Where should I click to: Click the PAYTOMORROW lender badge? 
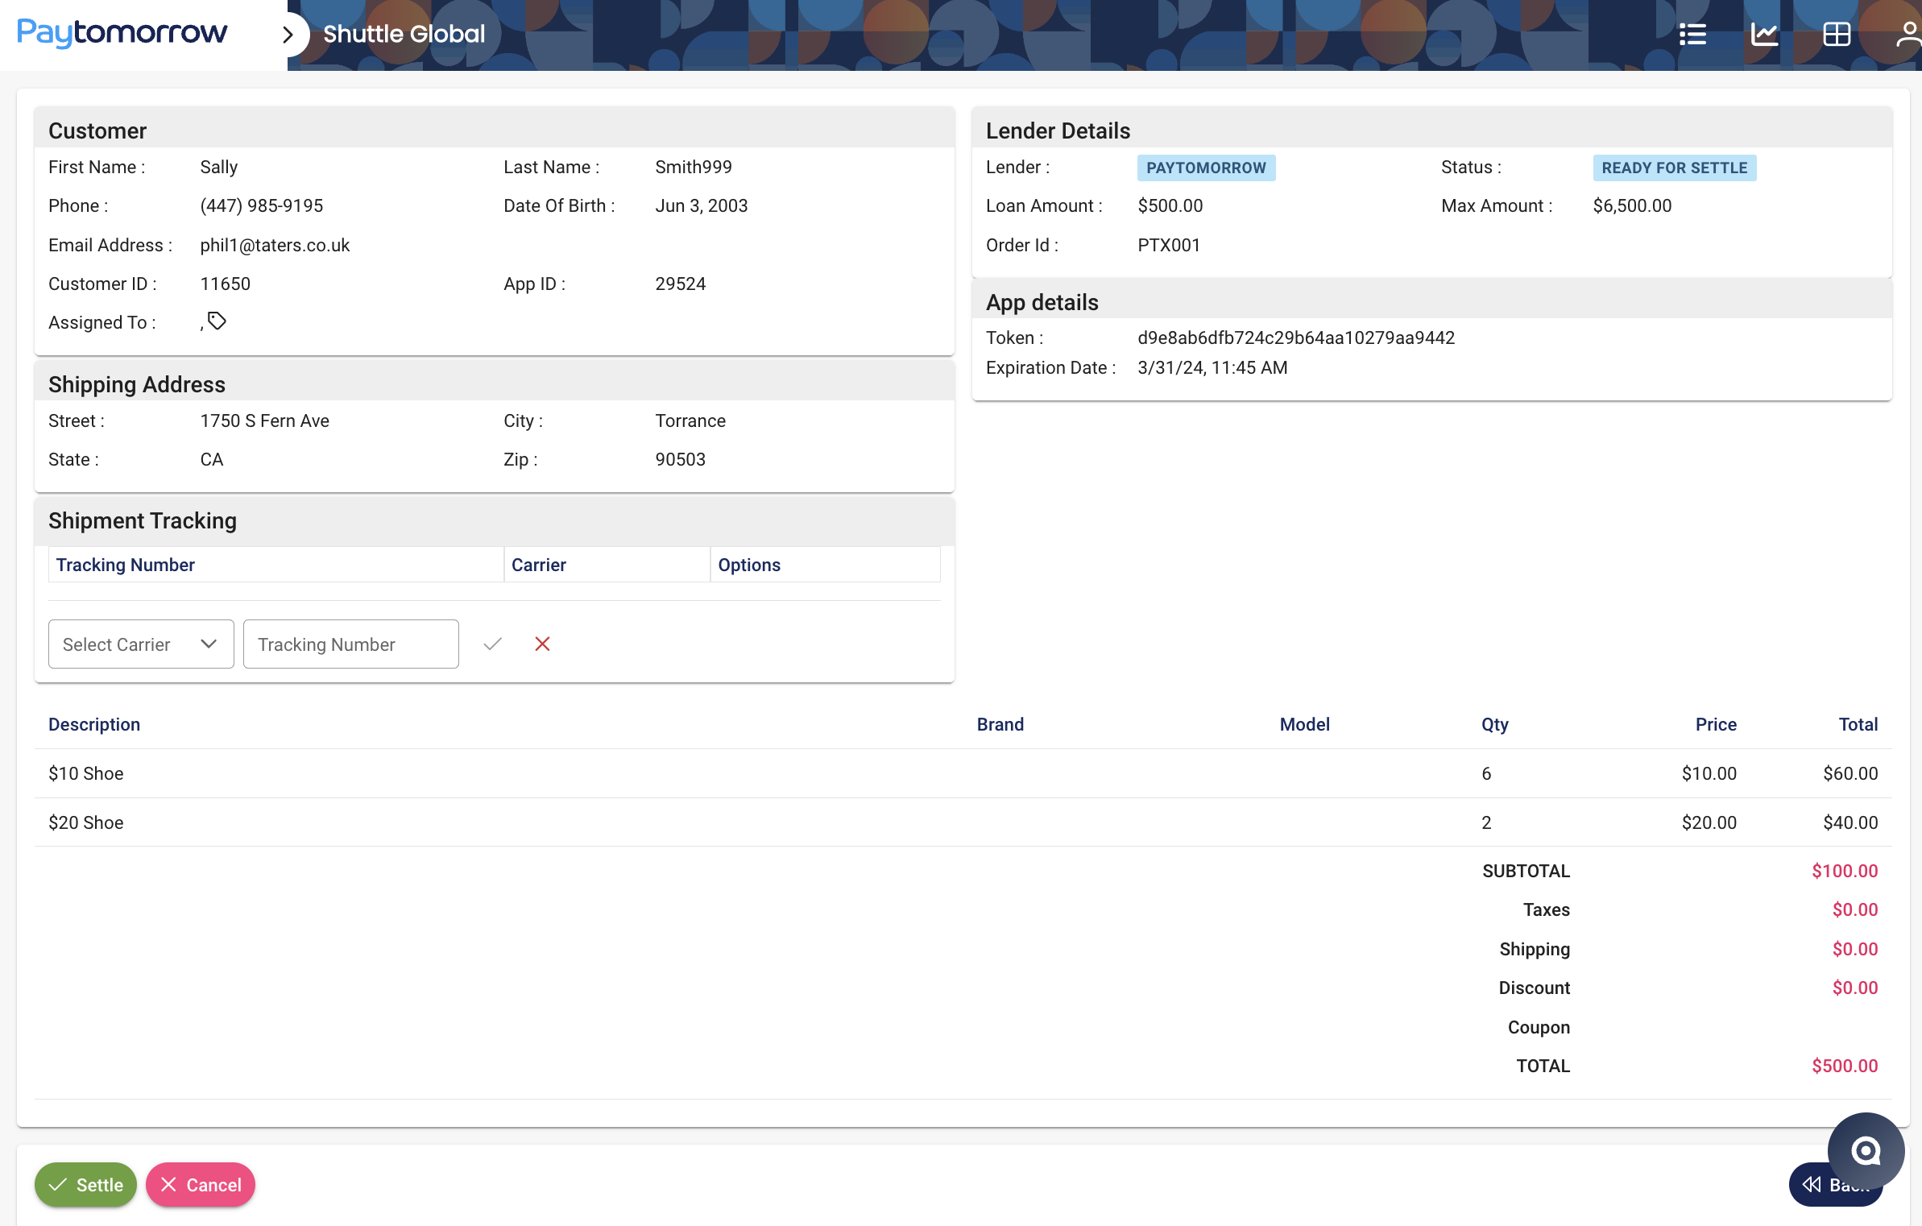[1206, 168]
